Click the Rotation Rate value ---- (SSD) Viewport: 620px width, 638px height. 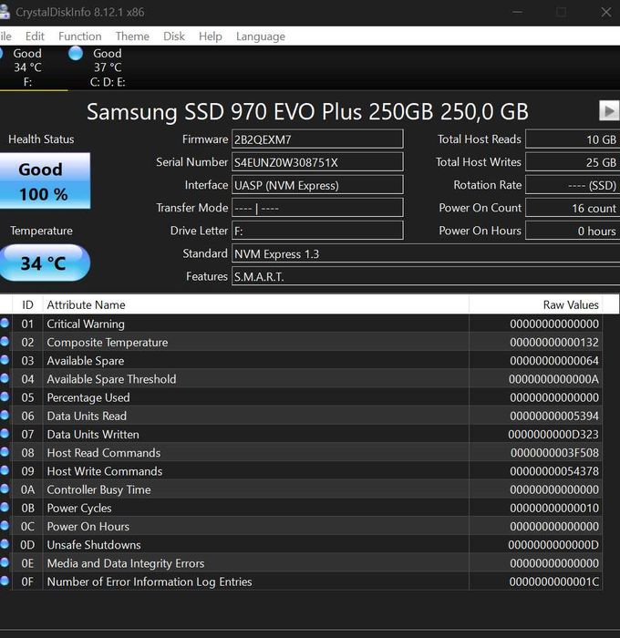[x=573, y=185]
